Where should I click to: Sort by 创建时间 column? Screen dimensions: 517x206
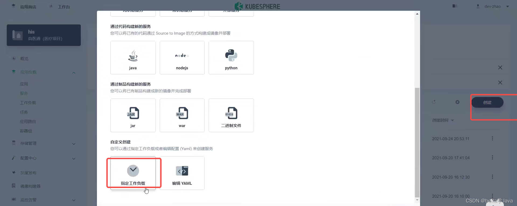coord(443,120)
